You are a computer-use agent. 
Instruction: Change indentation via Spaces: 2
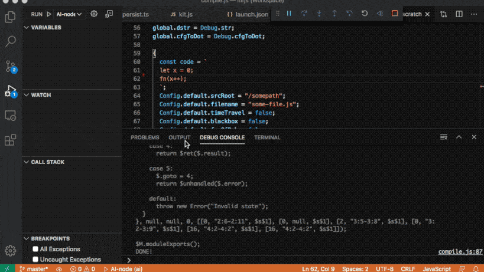pos(355,269)
